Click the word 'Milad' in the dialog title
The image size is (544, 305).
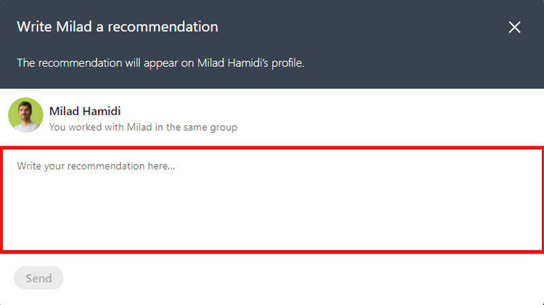point(74,27)
